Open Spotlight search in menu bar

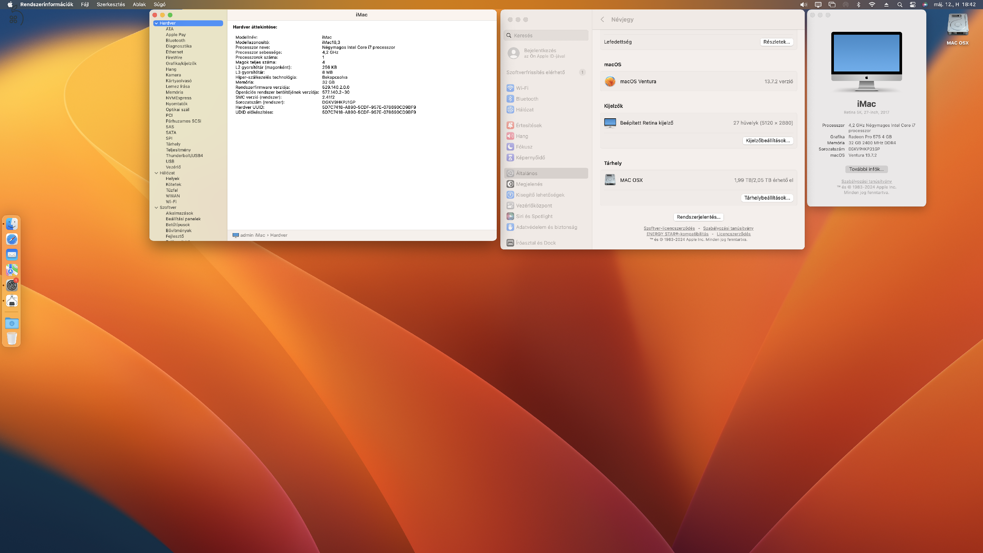point(900,5)
